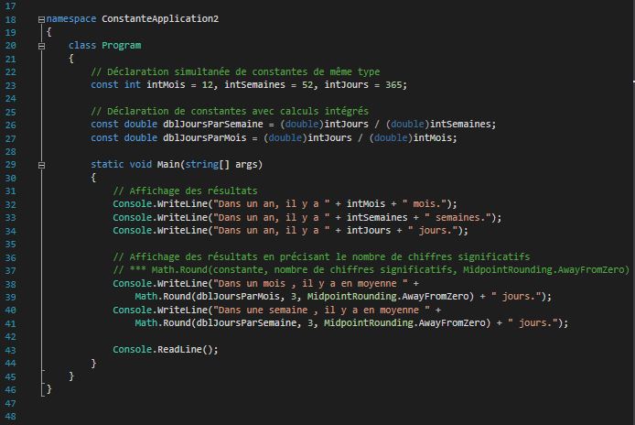Click dblJoursParSemaine inside Math.Round on line 41
635x425 pixels.
pos(246,322)
